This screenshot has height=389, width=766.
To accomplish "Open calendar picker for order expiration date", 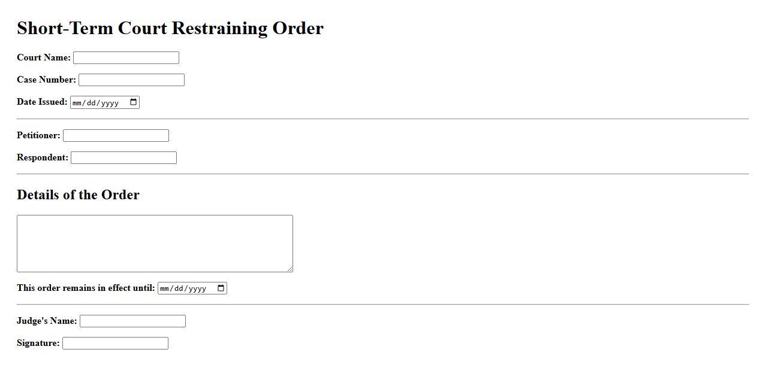I will (221, 288).
